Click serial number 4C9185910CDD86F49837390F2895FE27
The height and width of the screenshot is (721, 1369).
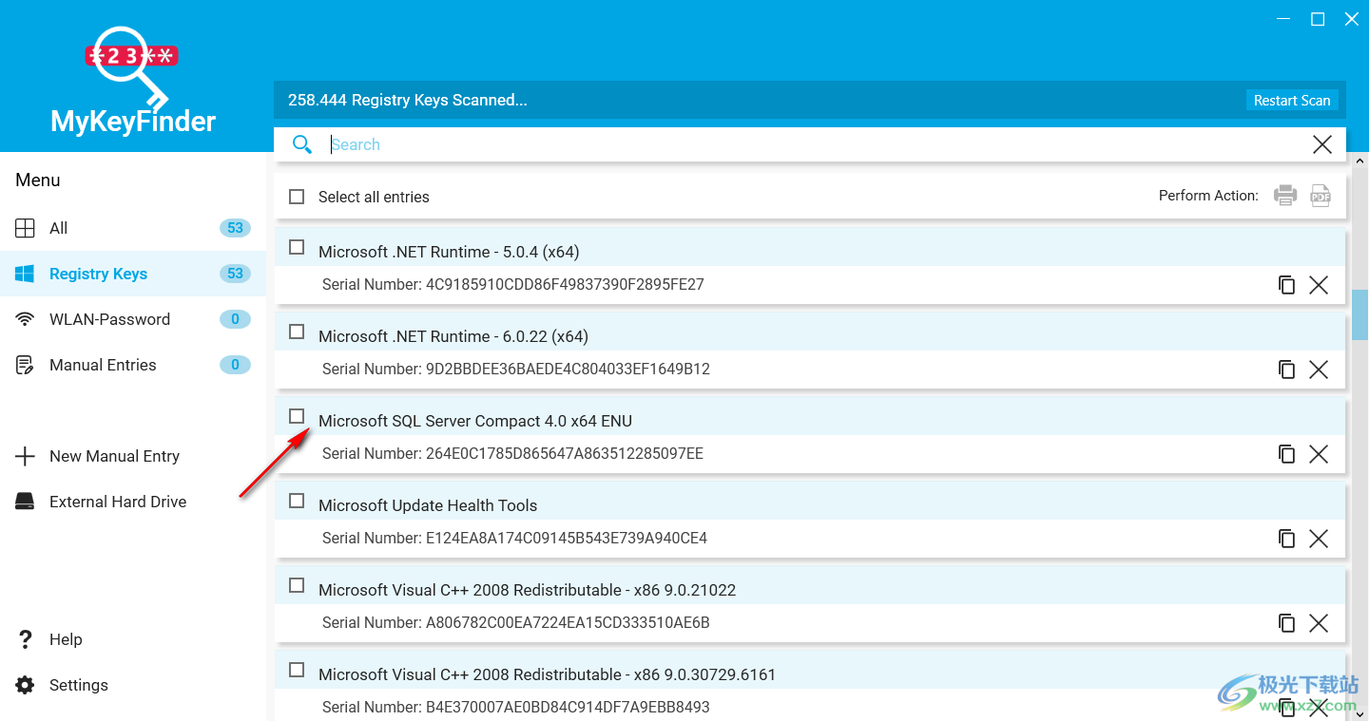565,285
